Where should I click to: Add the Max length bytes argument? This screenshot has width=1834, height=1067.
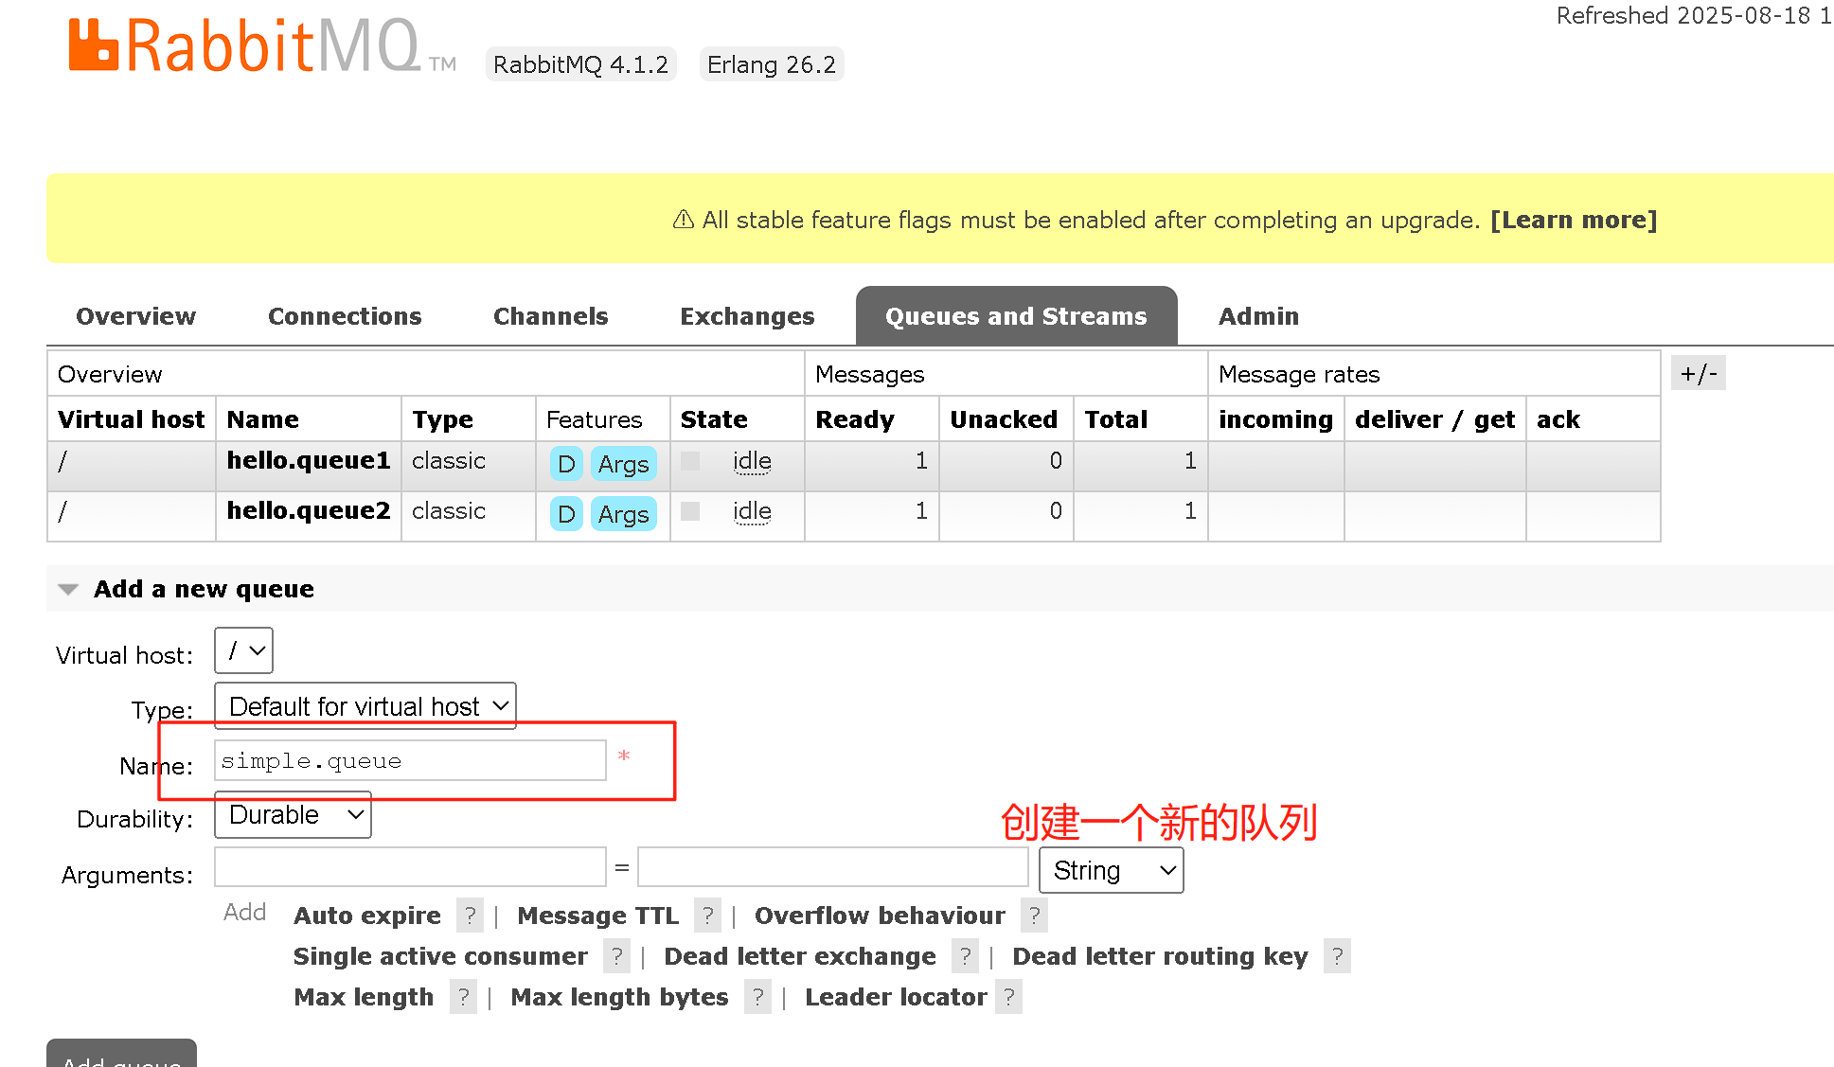(x=619, y=997)
